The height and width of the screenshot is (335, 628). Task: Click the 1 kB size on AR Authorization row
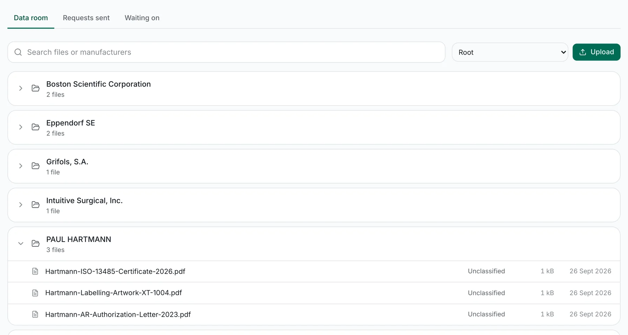547,314
